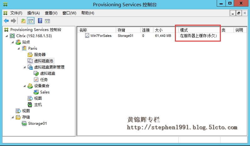Open the menu bar system icon
The width and height of the screenshot is (250, 146).
click(x=5, y=13)
